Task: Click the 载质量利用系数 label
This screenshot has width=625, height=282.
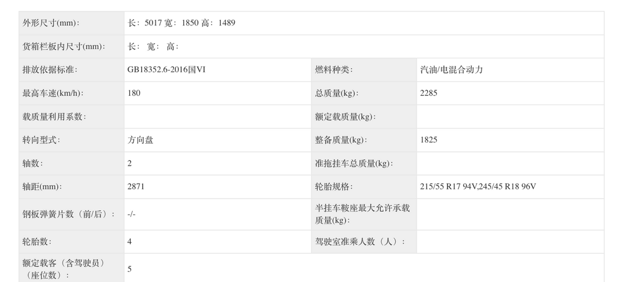Action: 55,117
